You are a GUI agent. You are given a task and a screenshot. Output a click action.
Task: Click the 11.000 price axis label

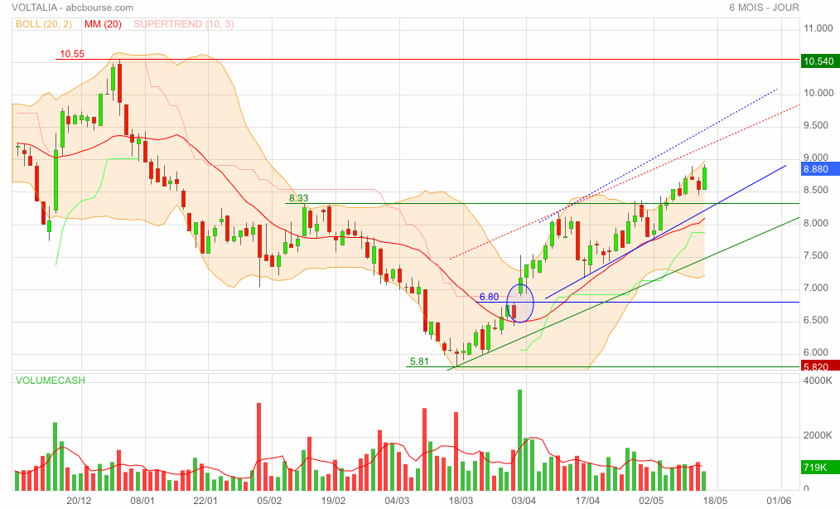click(818, 28)
